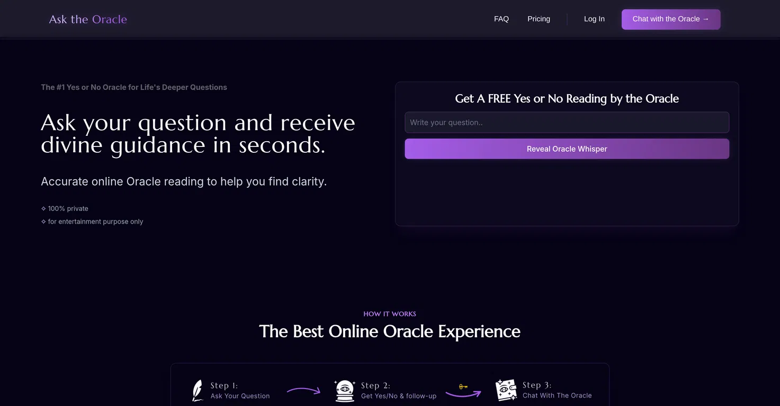Screen dimensions: 780x406
Task: Click 'Accurate online Oracle reading' subheading
Action: [x=184, y=181]
